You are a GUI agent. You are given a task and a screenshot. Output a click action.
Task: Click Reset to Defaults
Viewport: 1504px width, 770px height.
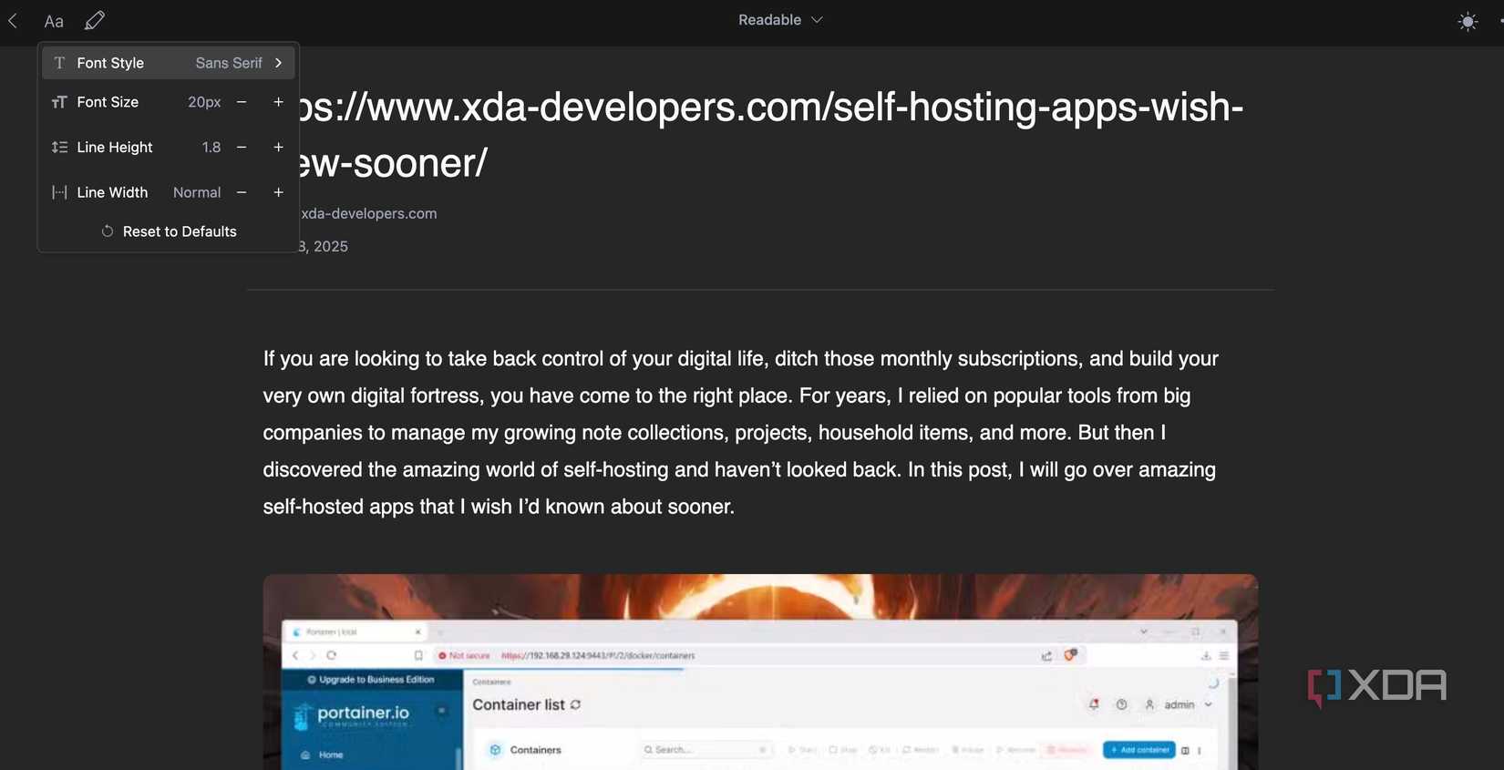click(x=169, y=231)
